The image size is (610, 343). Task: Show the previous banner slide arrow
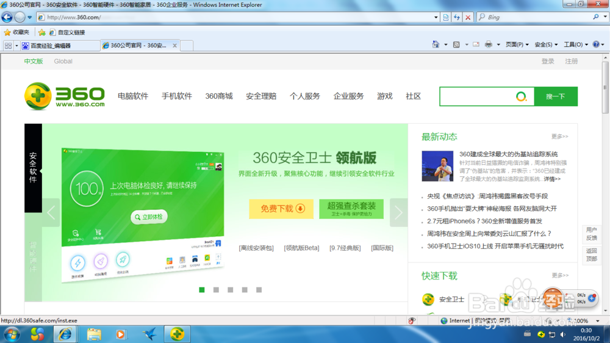coord(51,212)
